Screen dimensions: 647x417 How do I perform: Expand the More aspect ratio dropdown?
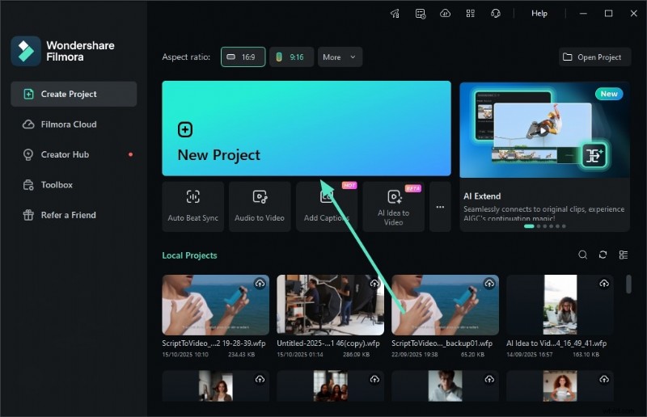point(340,57)
